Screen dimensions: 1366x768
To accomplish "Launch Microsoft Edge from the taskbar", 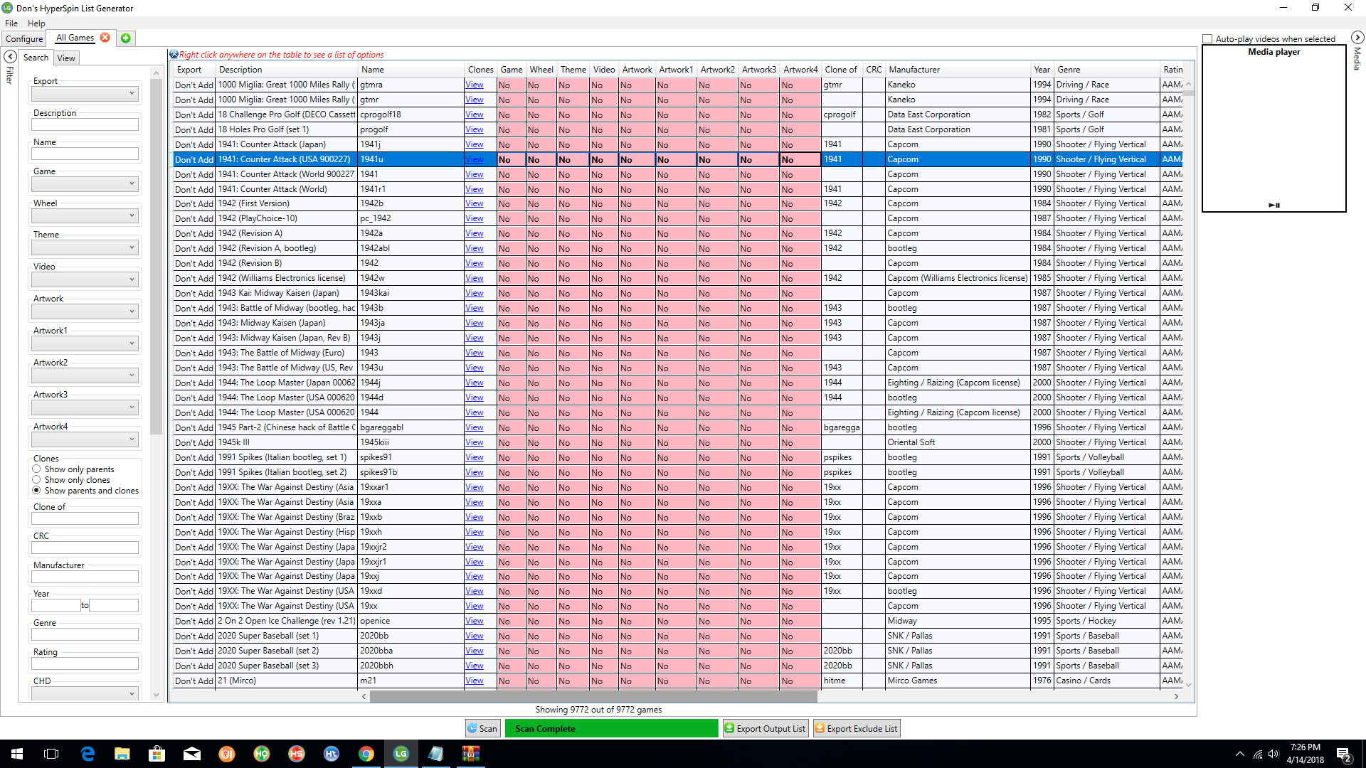I will click(x=88, y=754).
